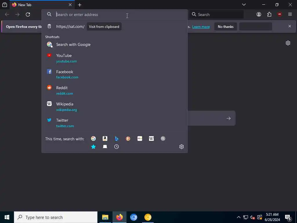The image size is (297, 223).
Task: Search this time with eBay icon
Action: (x=140, y=139)
